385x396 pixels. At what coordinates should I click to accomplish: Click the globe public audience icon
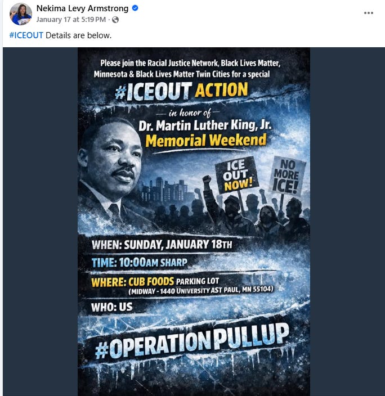[115, 20]
